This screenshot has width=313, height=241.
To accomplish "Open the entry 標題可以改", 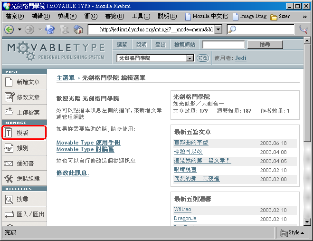I will click(x=188, y=151).
